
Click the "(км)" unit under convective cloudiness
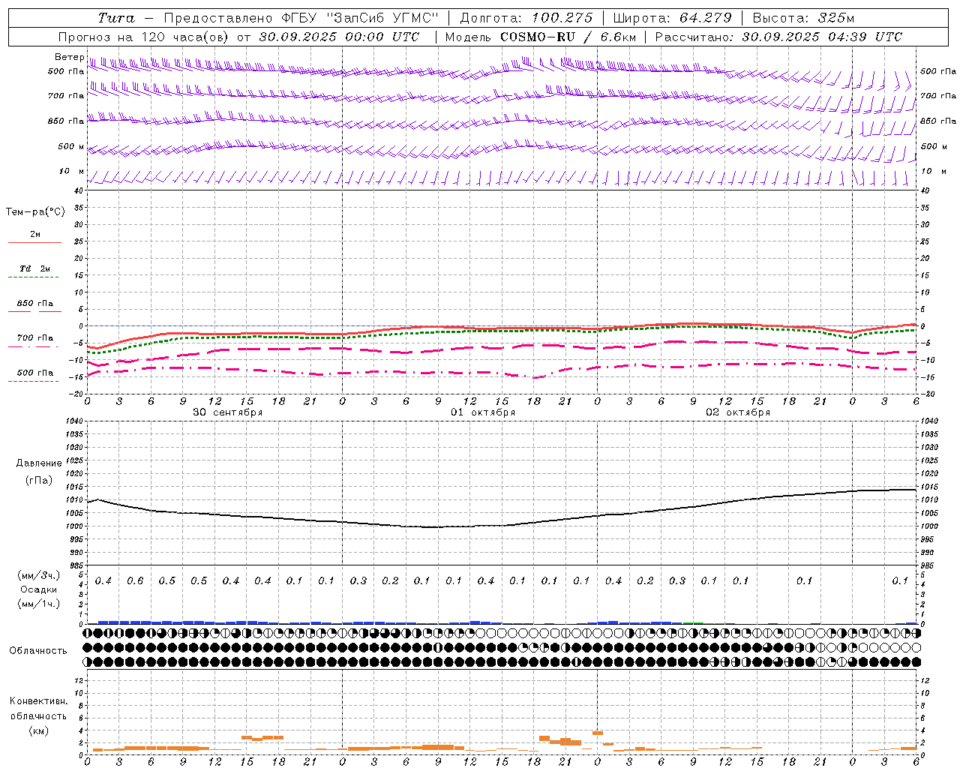(x=38, y=730)
